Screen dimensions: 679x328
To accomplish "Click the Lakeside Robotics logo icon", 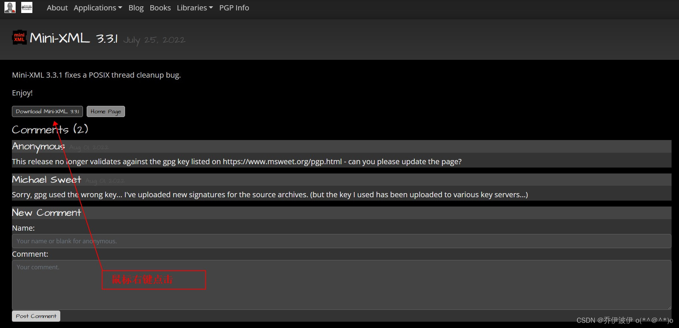I will (x=27, y=7).
